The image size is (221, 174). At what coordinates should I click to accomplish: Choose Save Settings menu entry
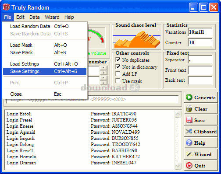click(45, 71)
